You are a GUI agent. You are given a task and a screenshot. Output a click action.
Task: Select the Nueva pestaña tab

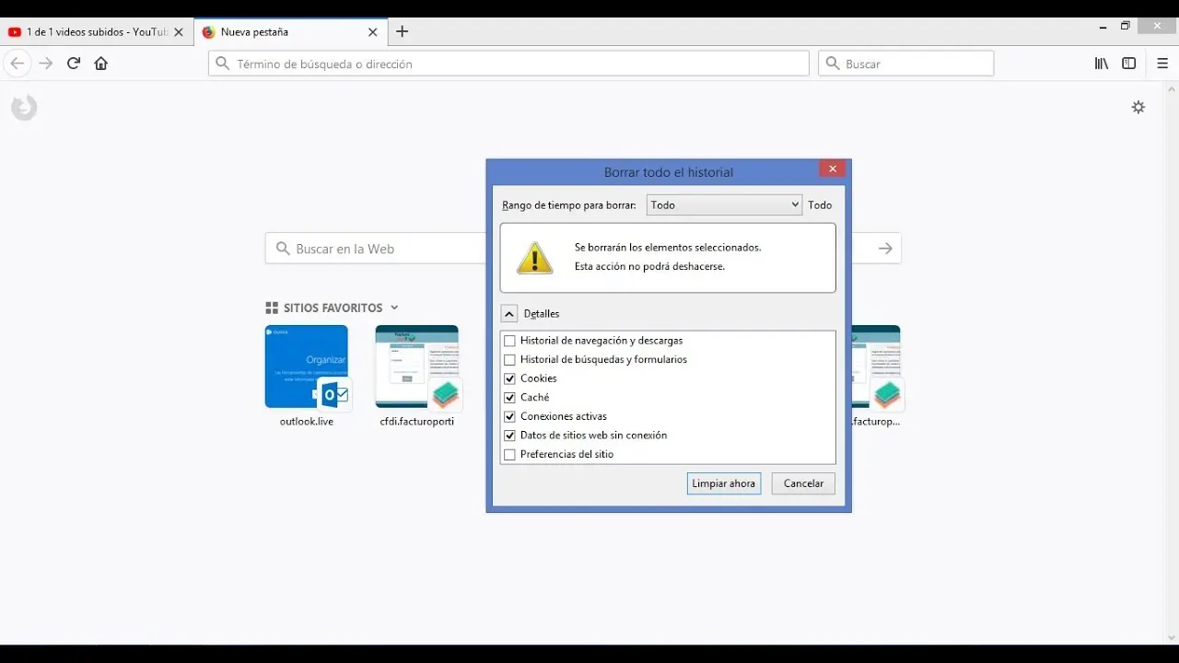point(290,31)
